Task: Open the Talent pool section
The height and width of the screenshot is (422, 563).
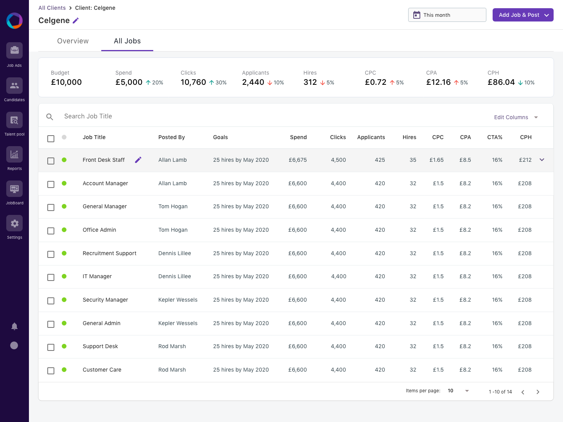Action: 14,120
